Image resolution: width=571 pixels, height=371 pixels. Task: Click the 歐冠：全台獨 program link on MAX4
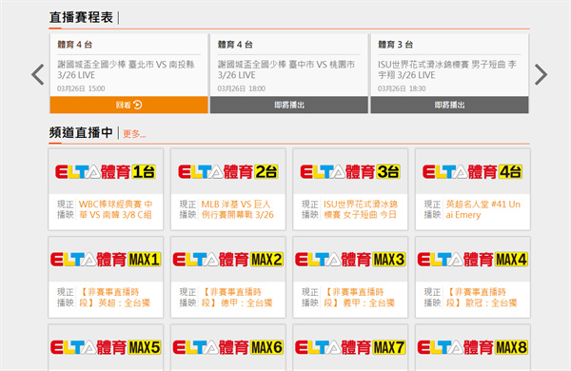[x=481, y=297]
